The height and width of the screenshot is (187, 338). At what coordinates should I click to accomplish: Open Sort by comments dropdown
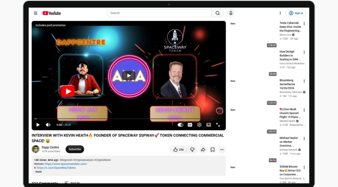coord(72,183)
